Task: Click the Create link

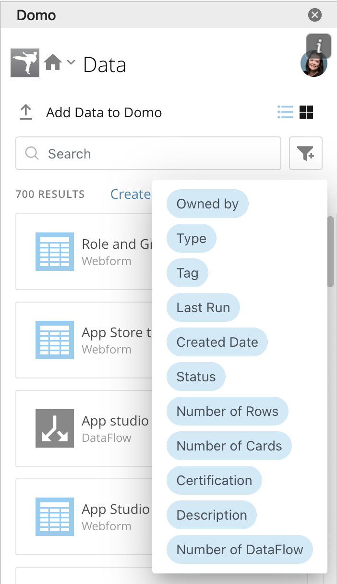Action: (131, 194)
